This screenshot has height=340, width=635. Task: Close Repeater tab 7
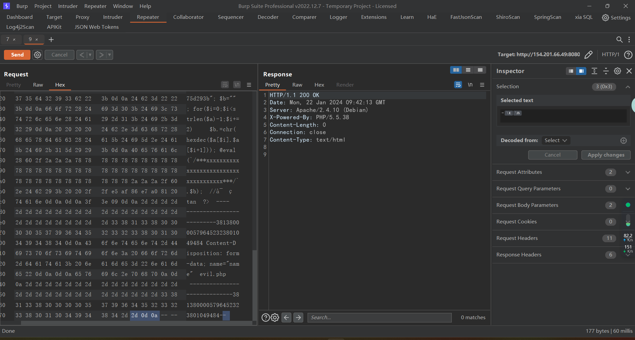pyautogui.click(x=14, y=40)
